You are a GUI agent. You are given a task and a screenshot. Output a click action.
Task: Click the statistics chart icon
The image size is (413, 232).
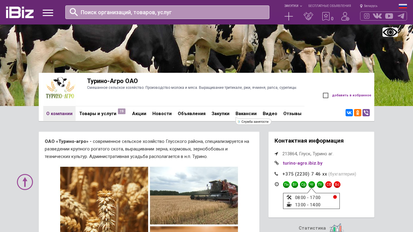(x=337, y=228)
